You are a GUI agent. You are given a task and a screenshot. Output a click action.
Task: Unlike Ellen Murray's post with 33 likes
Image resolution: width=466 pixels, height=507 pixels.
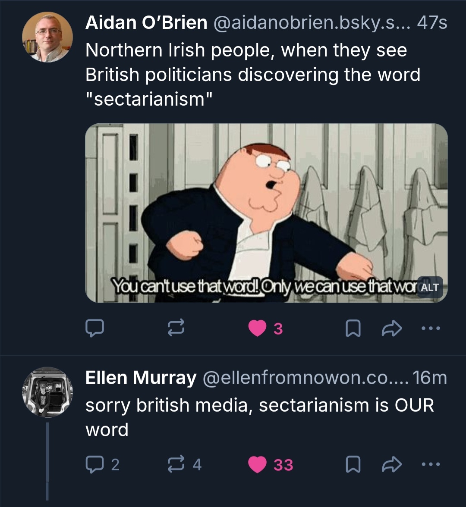tap(258, 464)
